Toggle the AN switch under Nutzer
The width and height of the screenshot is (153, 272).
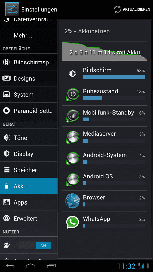pos(35,246)
